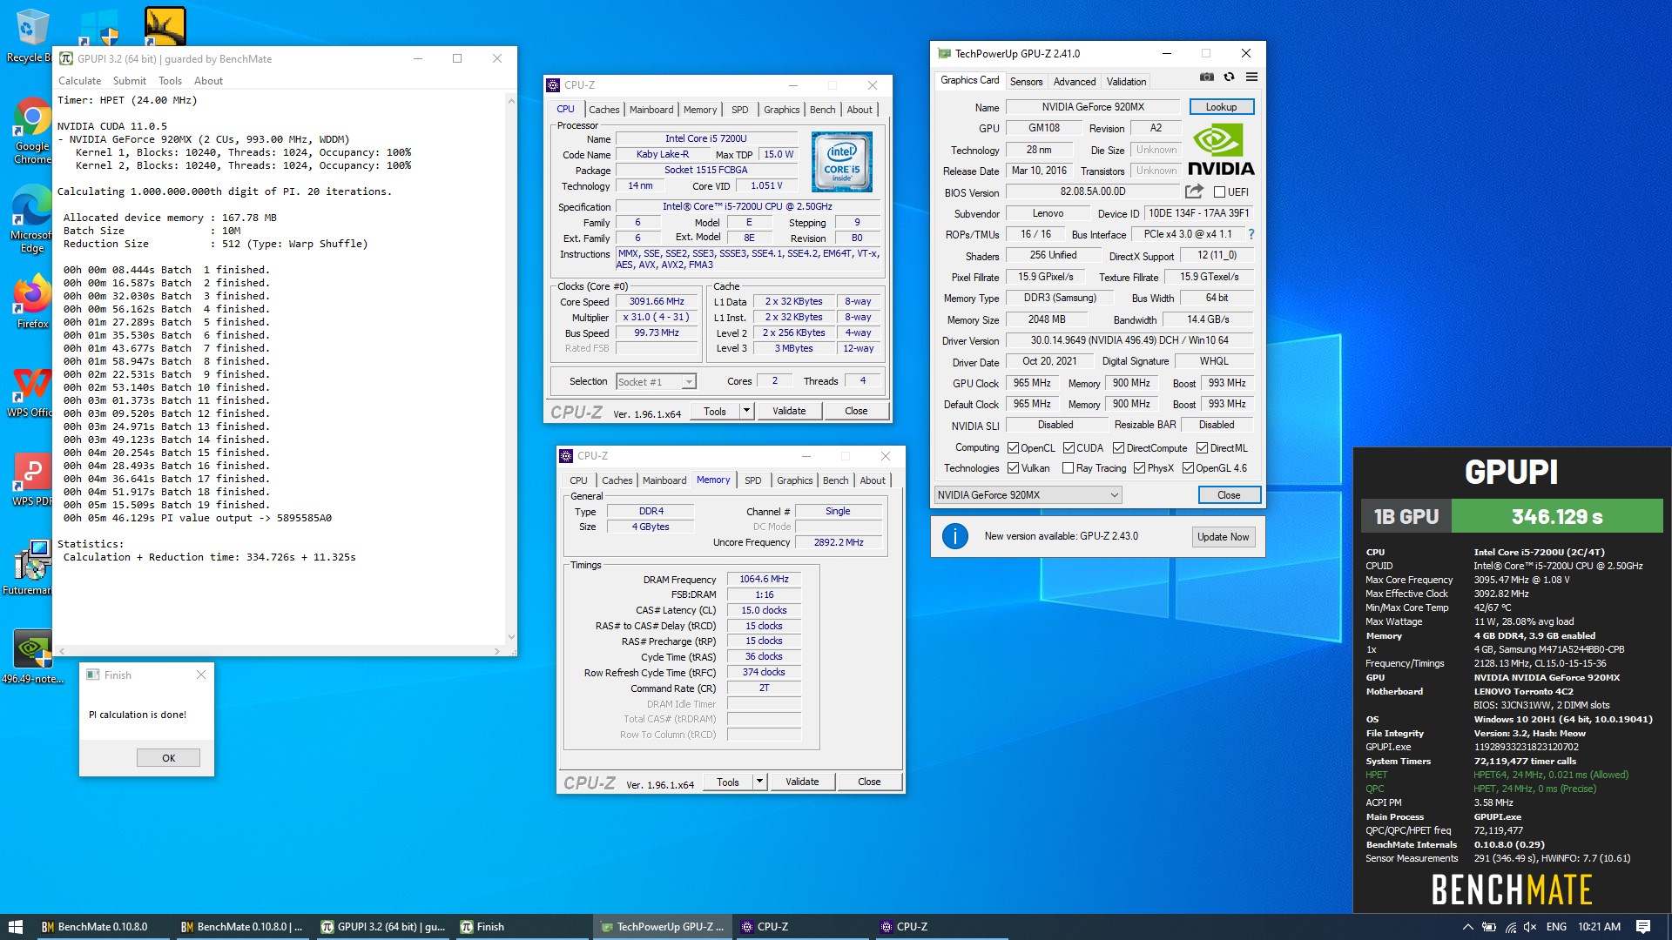
Task: Open Tools dropdown arrow in lower CPU-Z
Action: coord(759,782)
